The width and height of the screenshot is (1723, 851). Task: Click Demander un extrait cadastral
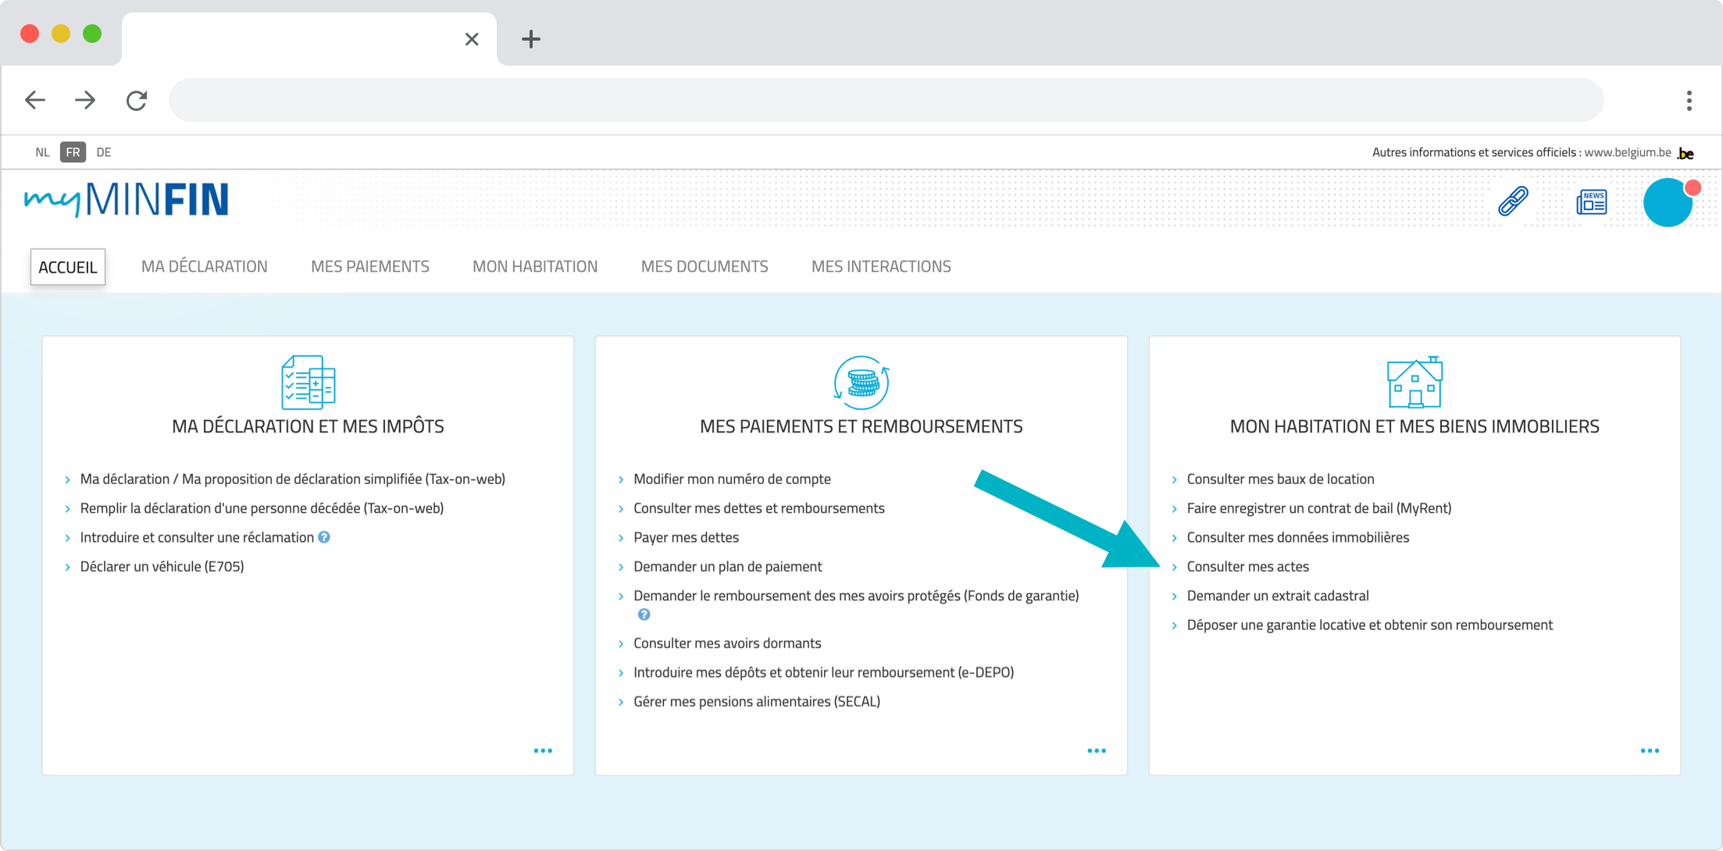1278,596
